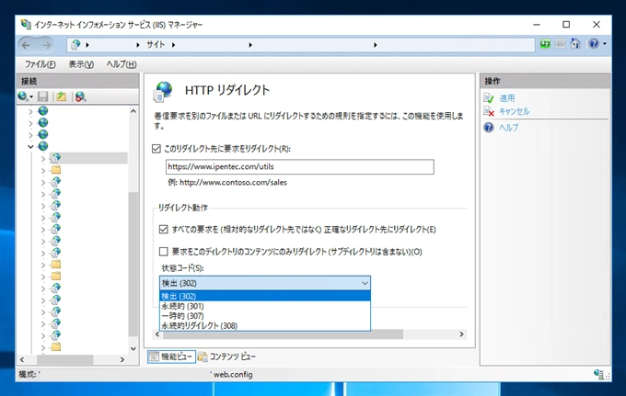The height and width of the screenshot is (396, 626).
Task: Click the create connection globe icon in 接続 toolbar
Action: coord(23,96)
